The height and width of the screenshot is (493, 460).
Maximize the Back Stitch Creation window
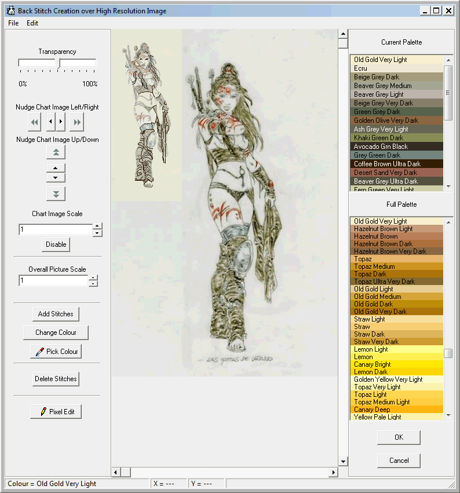click(436, 10)
